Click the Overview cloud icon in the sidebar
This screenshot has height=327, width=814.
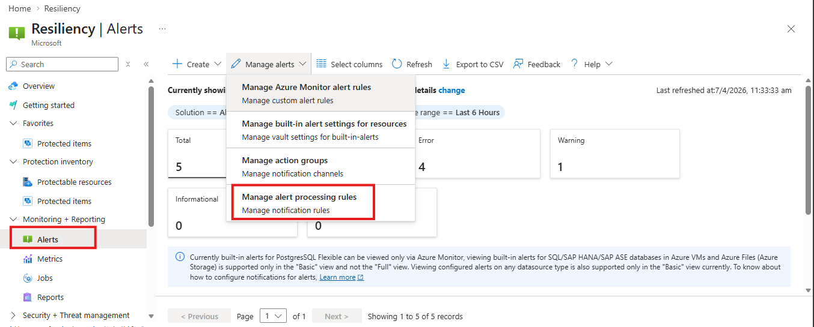click(x=13, y=86)
